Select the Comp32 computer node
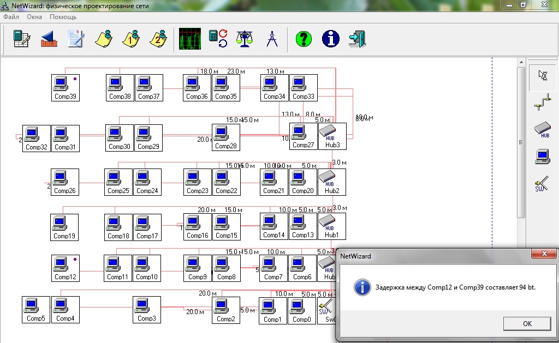This screenshot has height=343, width=559. click(x=37, y=139)
